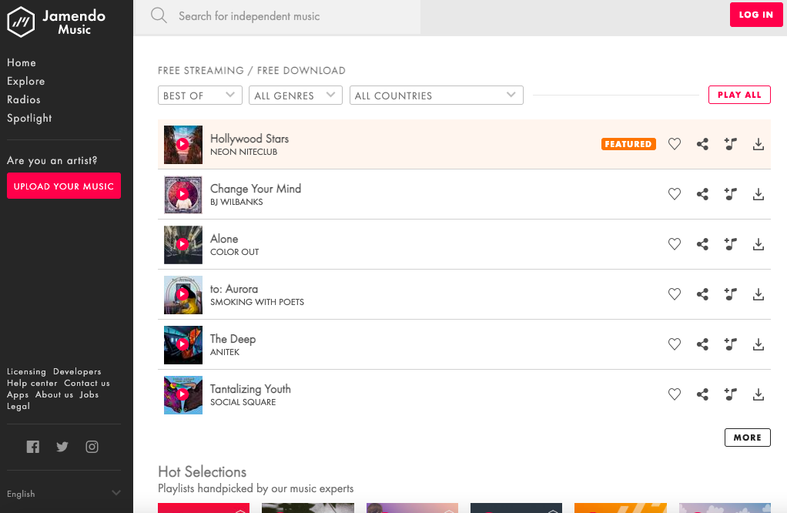Click the Jamendo Music logo
Viewport: 787px width, 513px height.
click(56, 22)
